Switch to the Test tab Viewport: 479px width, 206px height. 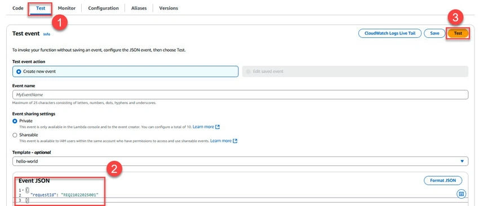pyautogui.click(x=41, y=8)
